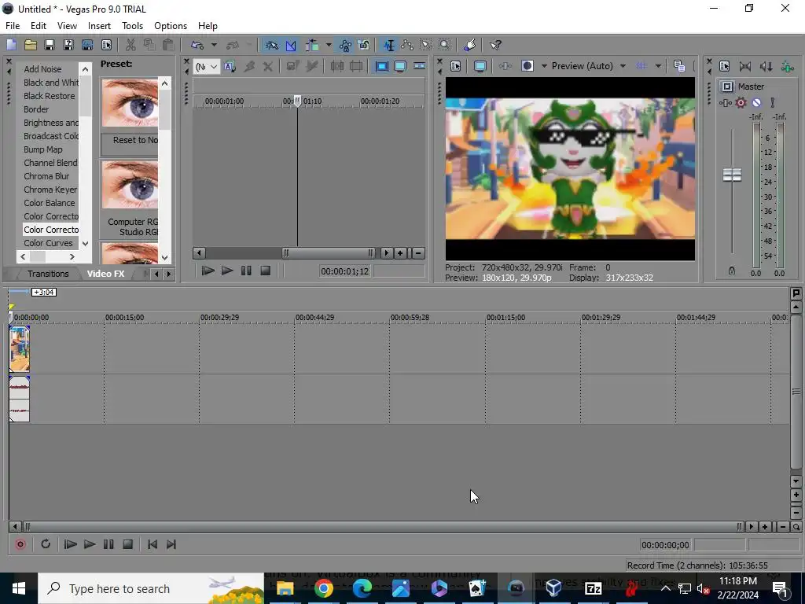This screenshot has height=604, width=805.
Task: Play the trimmer from start
Action: (x=208, y=271)
